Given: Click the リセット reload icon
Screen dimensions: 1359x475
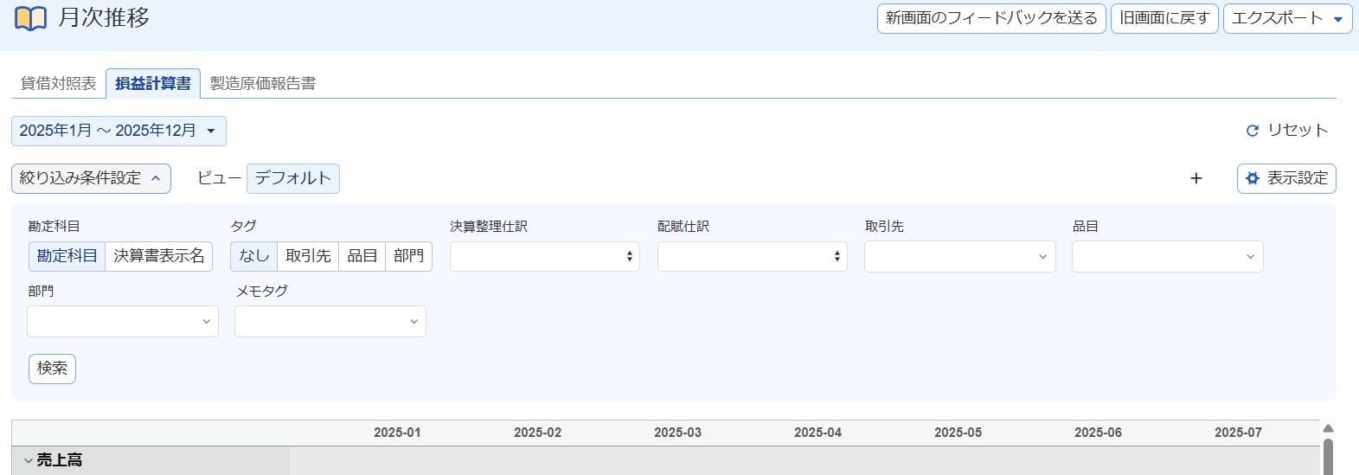Looking at the screenshot, I should [x=1252, y=131].
